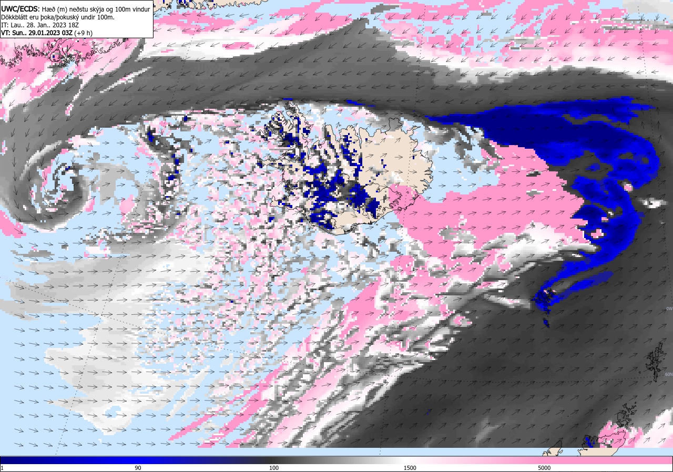This screenshot has height=472, width=673.
Task: Click the color bar label '1500'
Action: coord(410,468)
